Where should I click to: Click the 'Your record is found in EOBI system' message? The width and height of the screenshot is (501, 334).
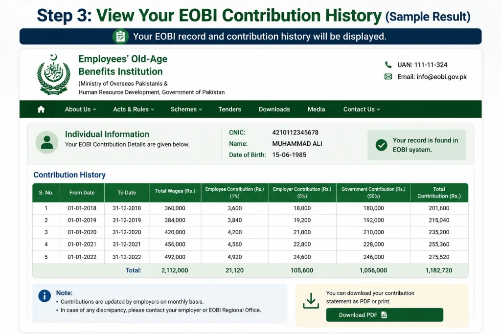(425, 145)
